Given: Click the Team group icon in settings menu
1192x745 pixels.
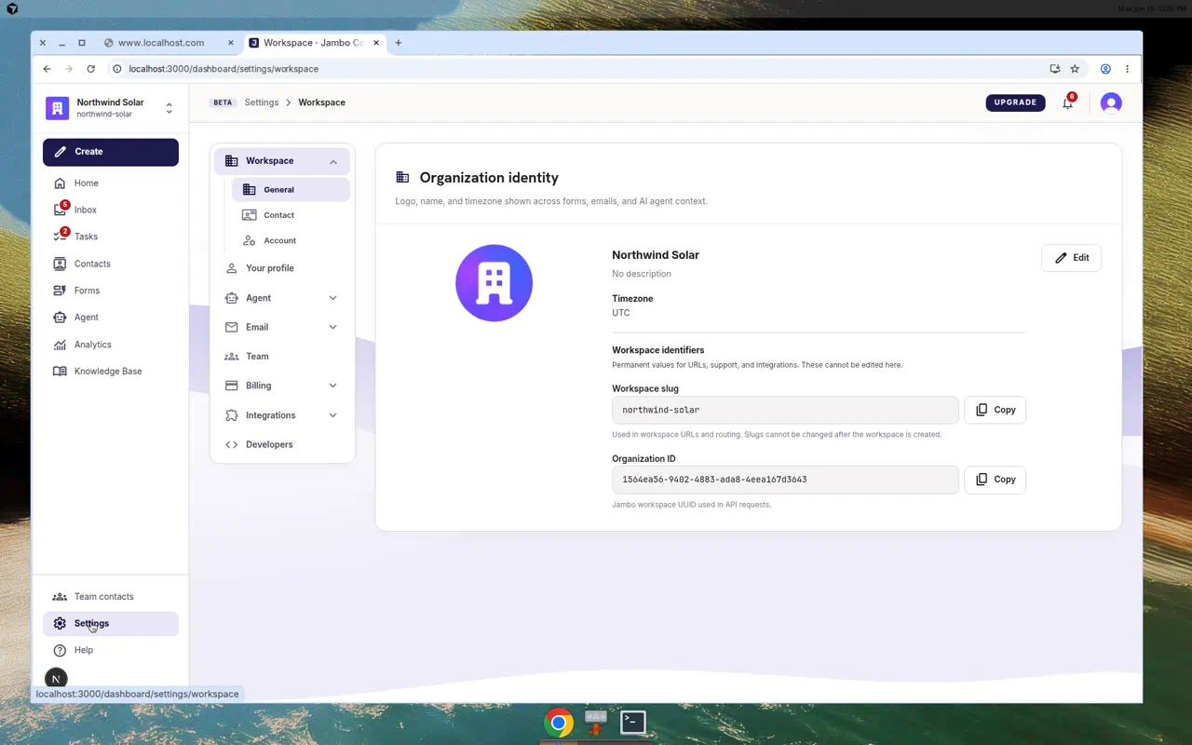Looking at the screenshot, I should tap(231, 357).
